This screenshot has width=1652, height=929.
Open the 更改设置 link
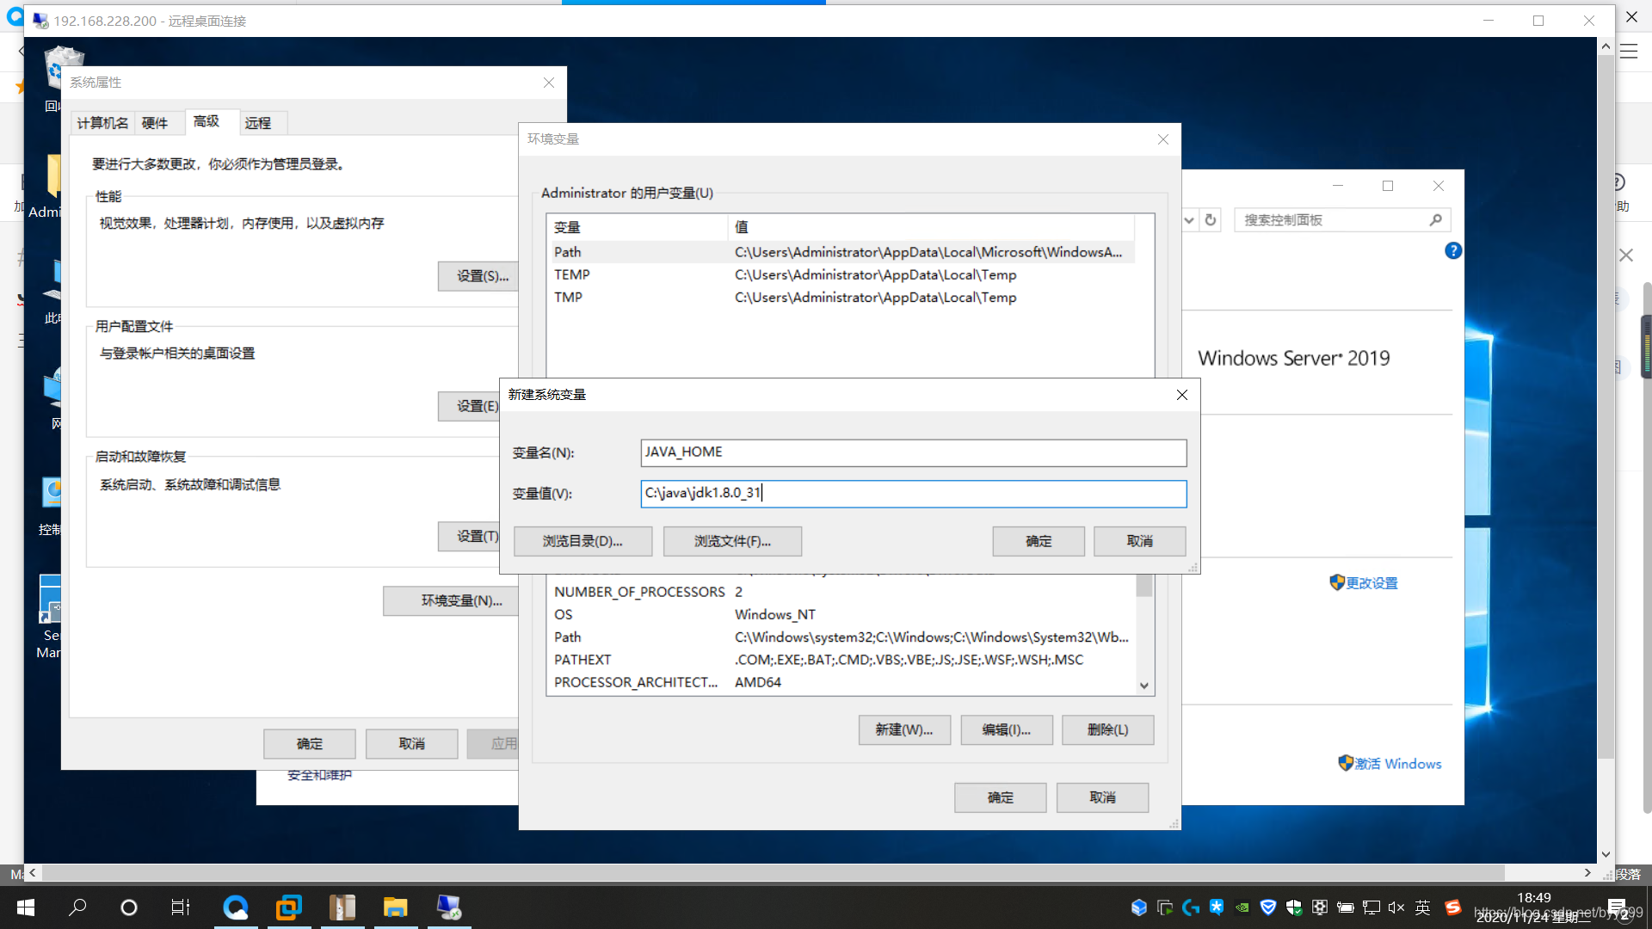click(1372, 583)
